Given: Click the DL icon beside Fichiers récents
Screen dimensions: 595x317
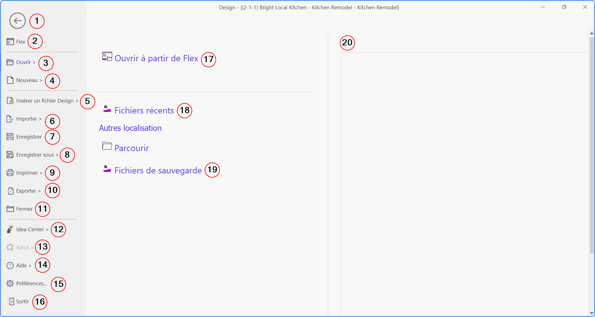Looking at the screenshot, I should point(107,108).
